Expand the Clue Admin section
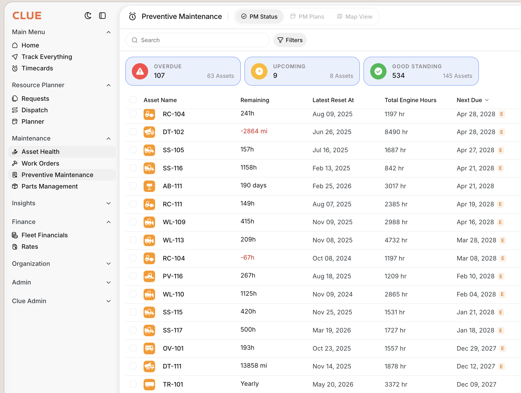 109,301
